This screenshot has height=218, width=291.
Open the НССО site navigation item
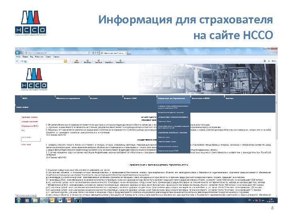click(25, 99)
